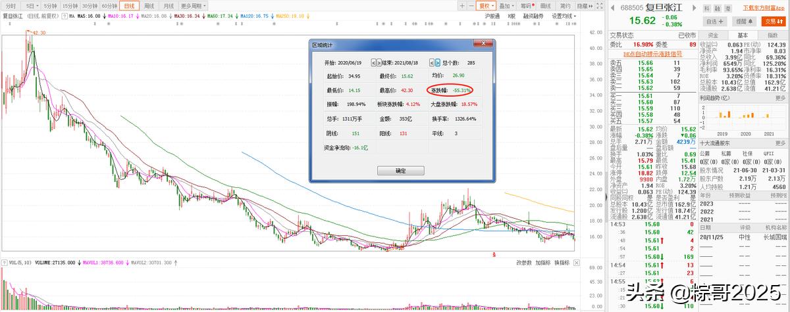Viewport: 790px width, 312px height.
Task: Set a 提醒 alert
Action: pos(744,22)
